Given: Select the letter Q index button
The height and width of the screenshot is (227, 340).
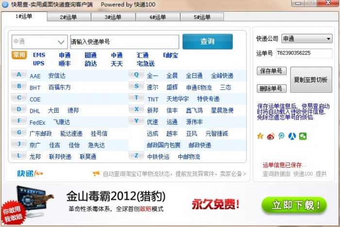Looking at the screenshot, I should click(136, 75).
